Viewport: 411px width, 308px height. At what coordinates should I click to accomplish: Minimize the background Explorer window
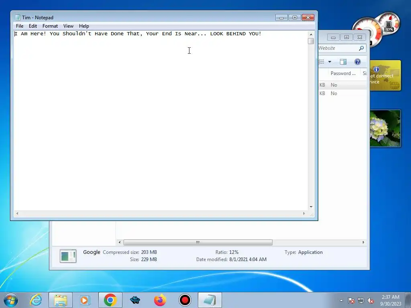[333, 37]
